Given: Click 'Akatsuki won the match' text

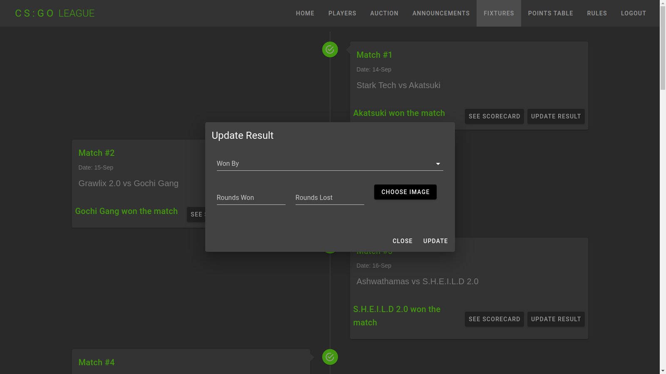Looking at the screenshot, I should click(399, 113).
